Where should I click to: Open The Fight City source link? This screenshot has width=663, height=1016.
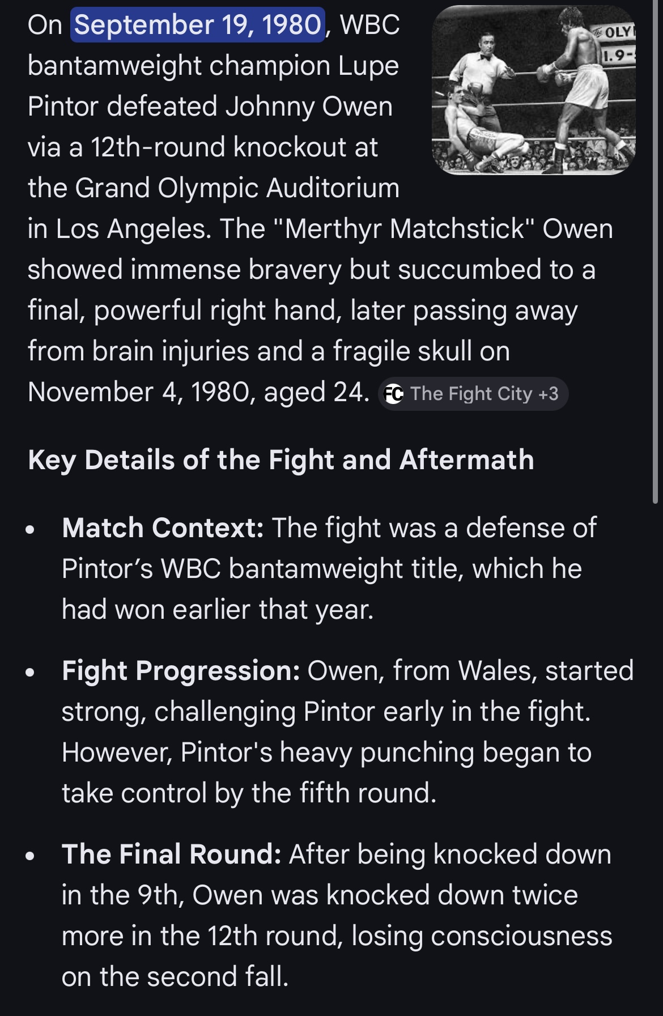coord(471,393)
